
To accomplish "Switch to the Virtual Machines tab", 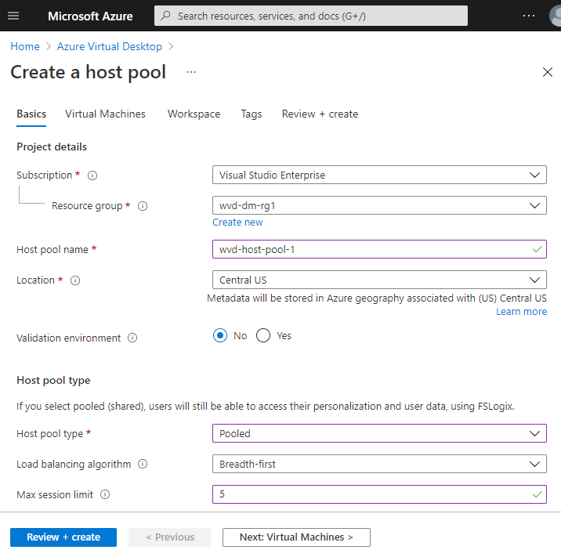I will tap(105, 114).
